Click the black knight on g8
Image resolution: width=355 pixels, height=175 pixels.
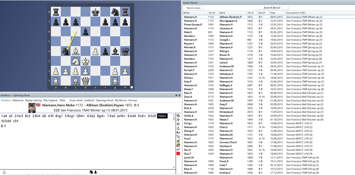[116, 12]
